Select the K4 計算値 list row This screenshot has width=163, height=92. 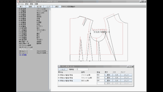click(33, 17)
